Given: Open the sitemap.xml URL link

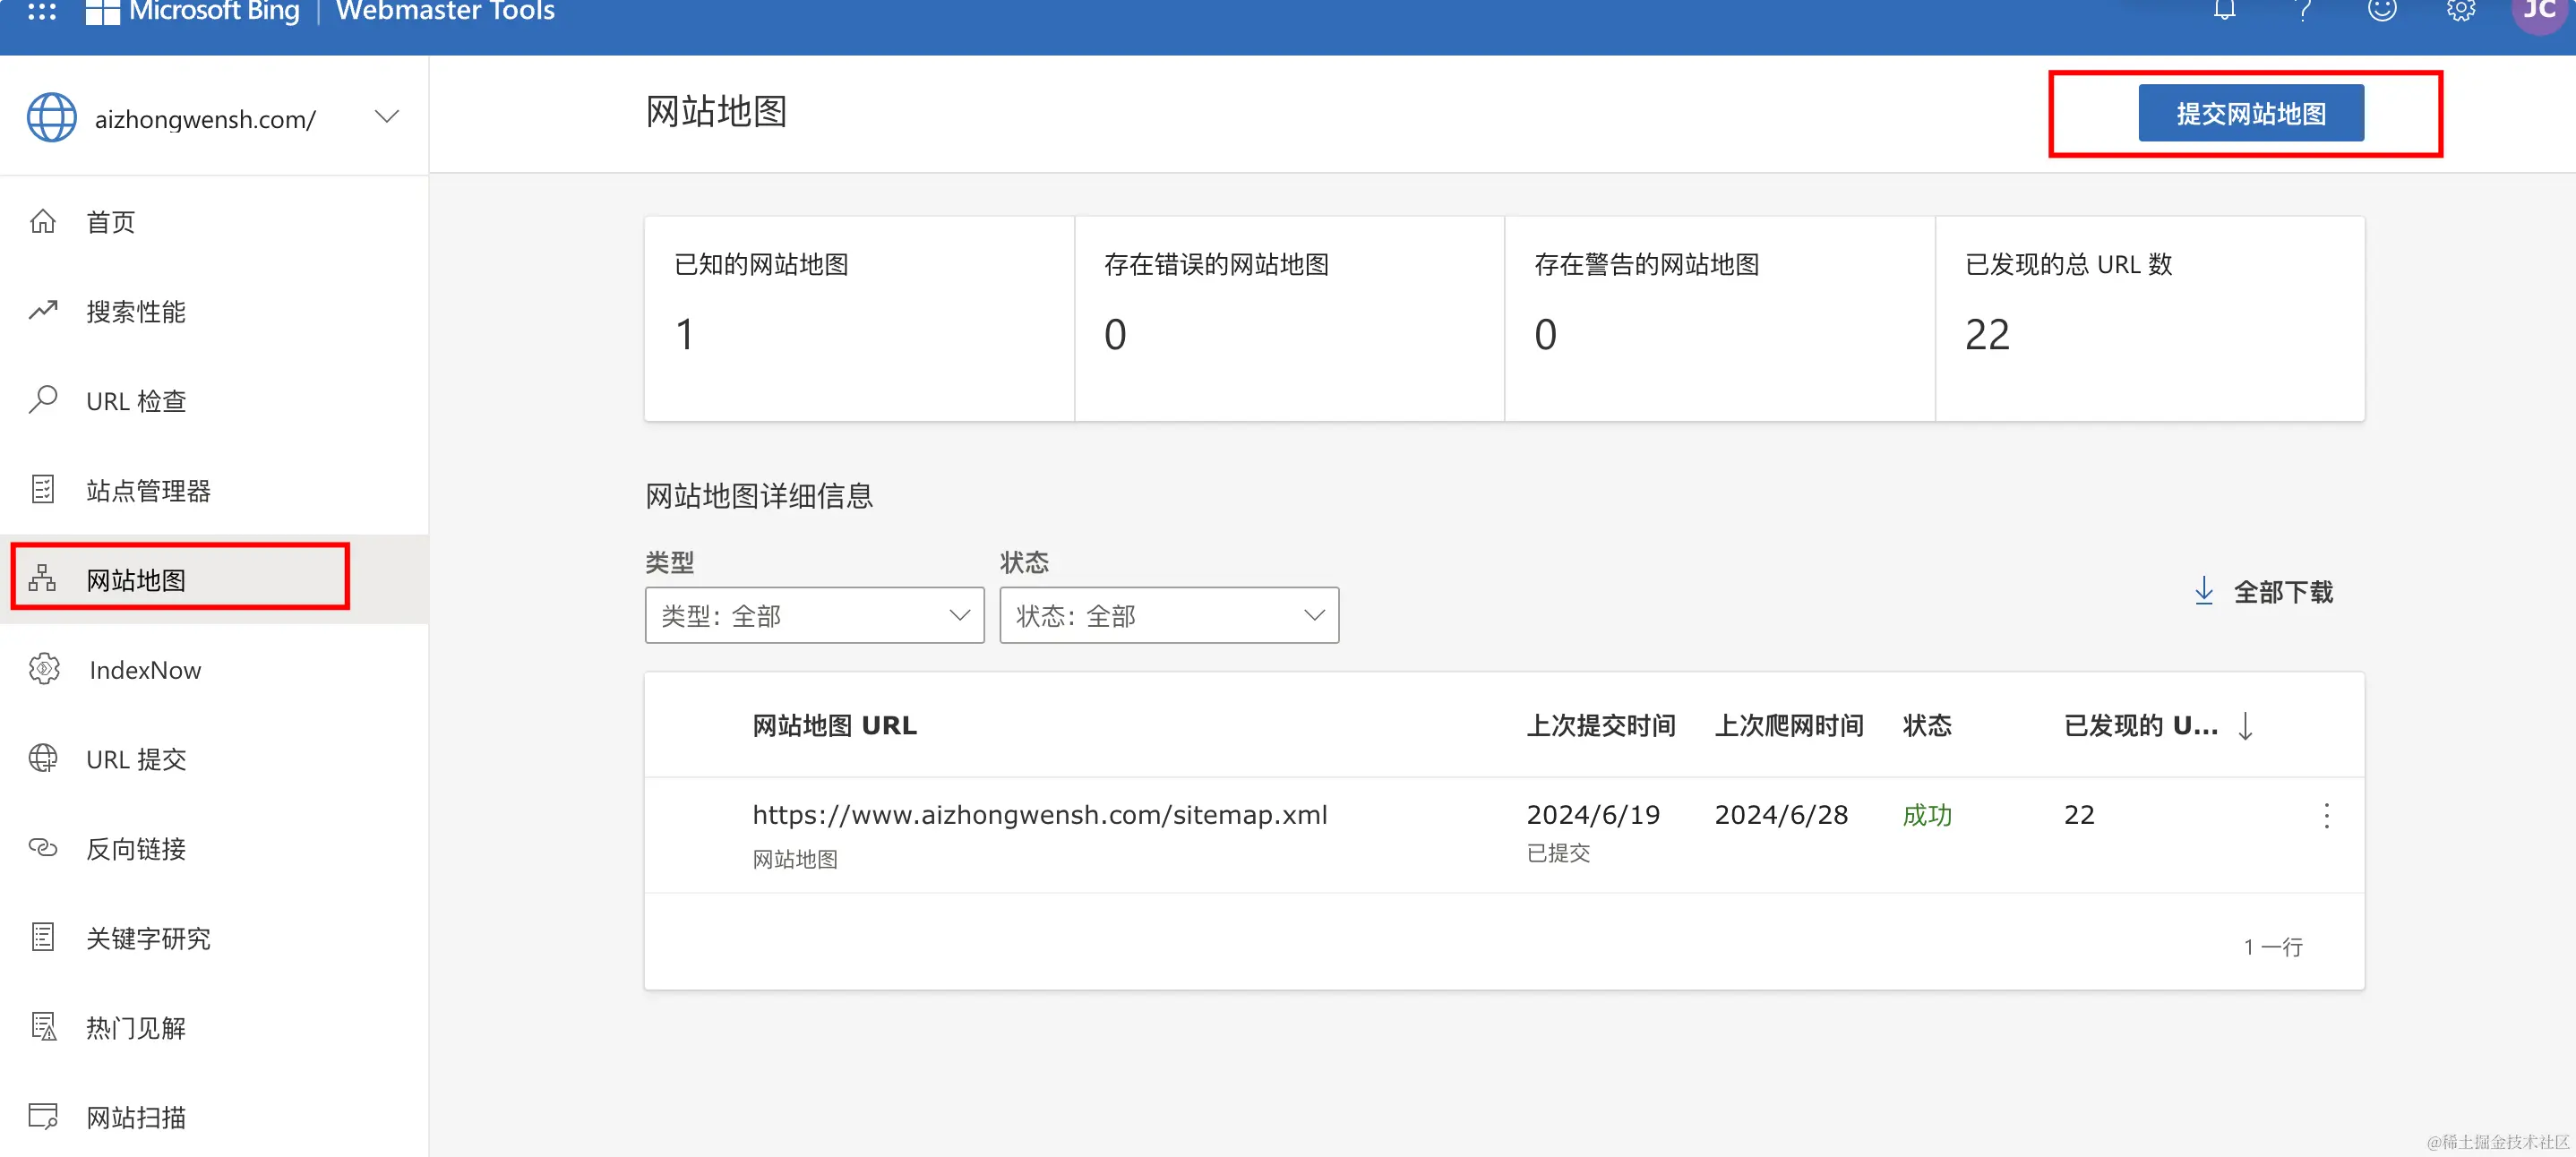Looking at the screenshot, I should [x=1039, y=815].
